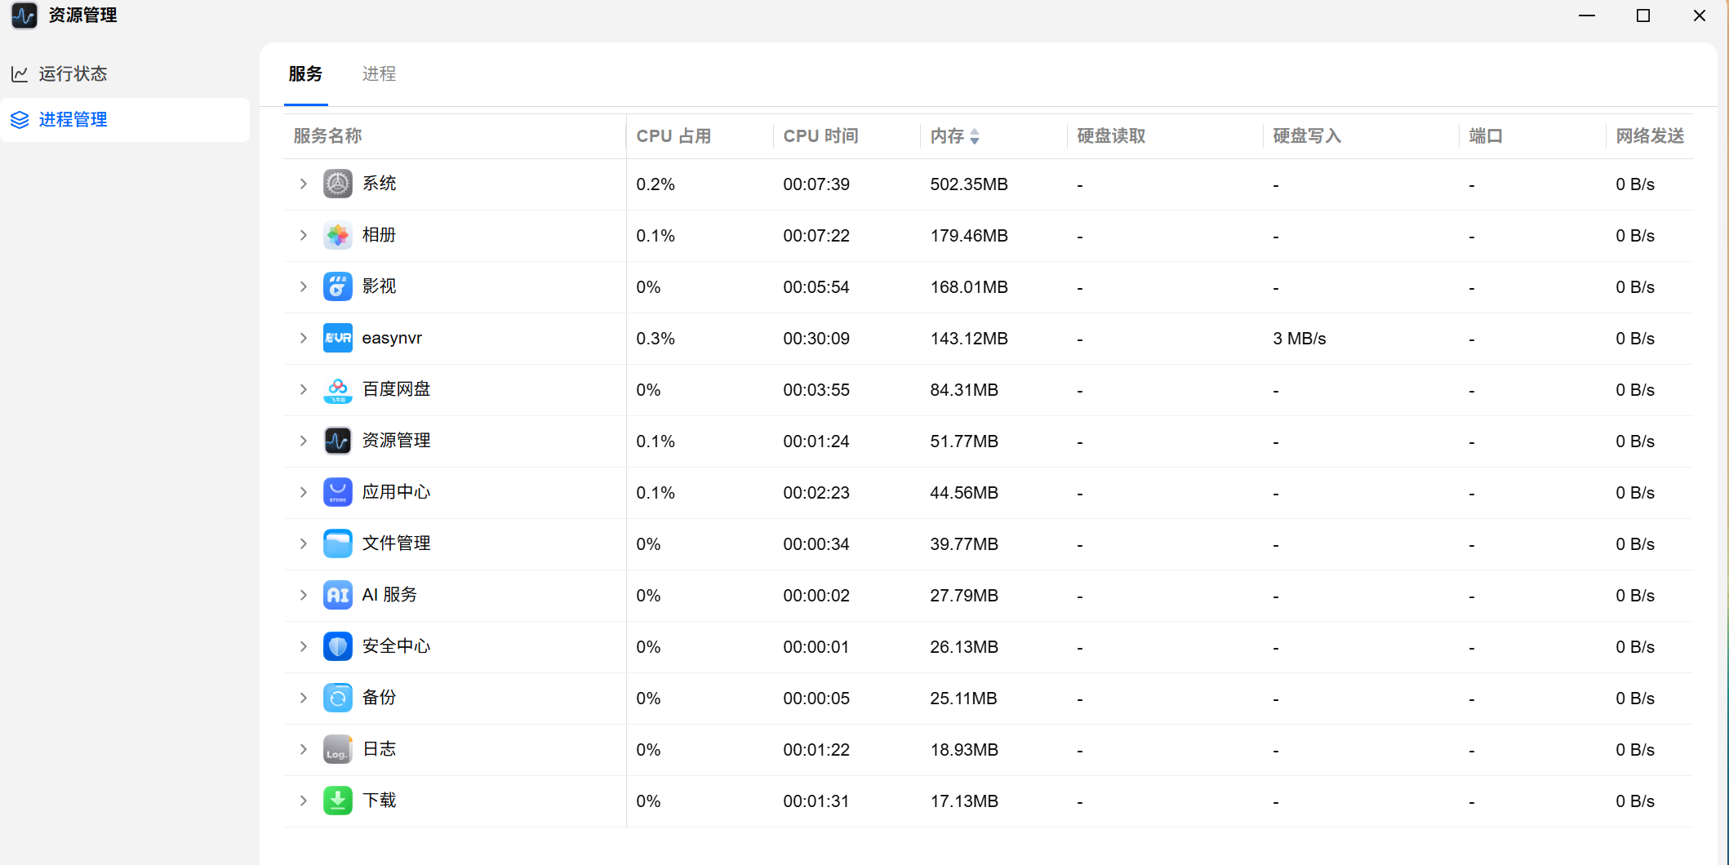Click the 资源管理 title bar app icon
This screenshot has width=1729, height=865.
pos(24,16)
